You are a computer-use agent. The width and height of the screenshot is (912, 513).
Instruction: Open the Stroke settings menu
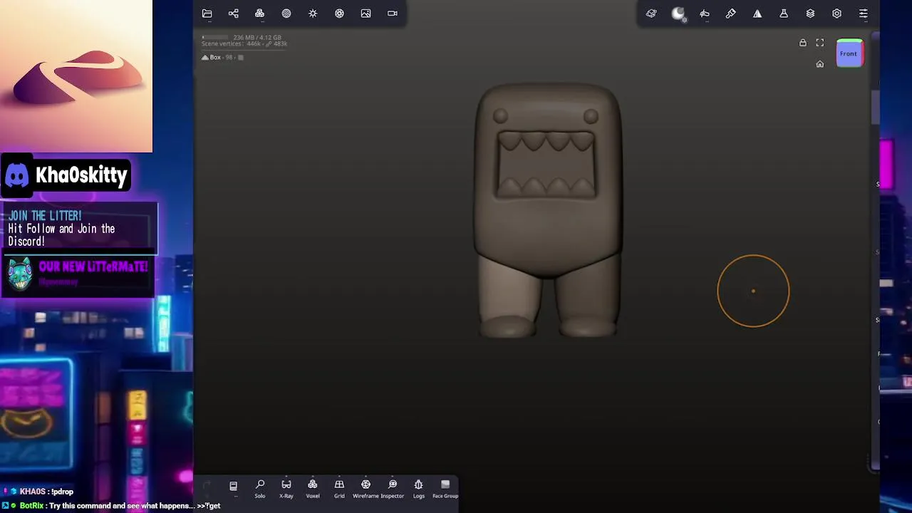pos(705,14)
